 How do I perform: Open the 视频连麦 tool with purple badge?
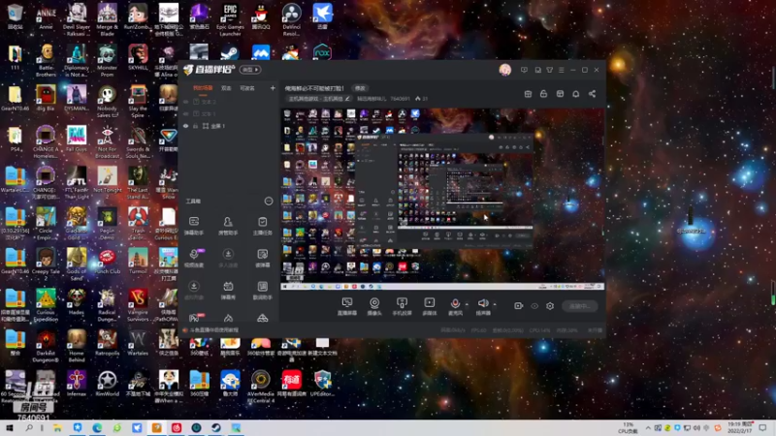tap(193, 258)
